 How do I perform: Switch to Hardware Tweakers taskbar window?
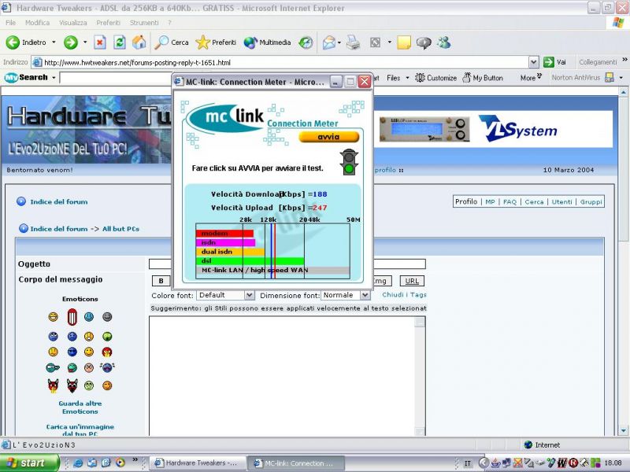[x=198, y=463]
